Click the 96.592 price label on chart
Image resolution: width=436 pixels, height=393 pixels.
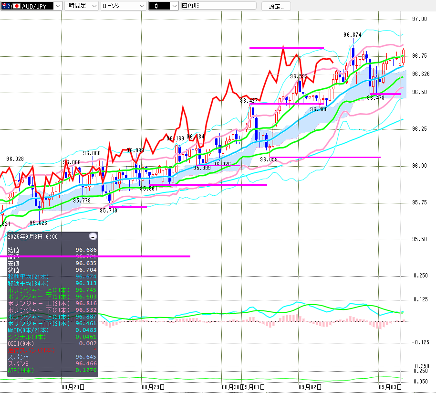pyautogui.click(x=299, y=76)
